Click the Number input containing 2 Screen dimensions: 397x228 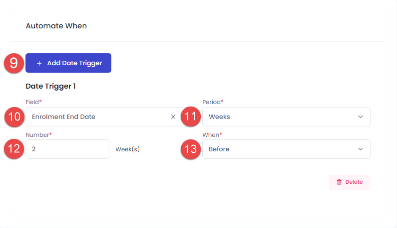(x=67, y=149)
